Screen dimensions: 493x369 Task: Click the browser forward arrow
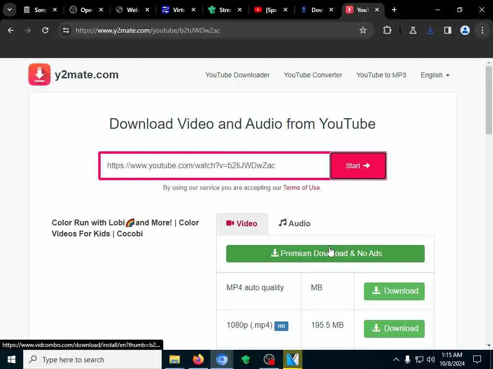27,30
